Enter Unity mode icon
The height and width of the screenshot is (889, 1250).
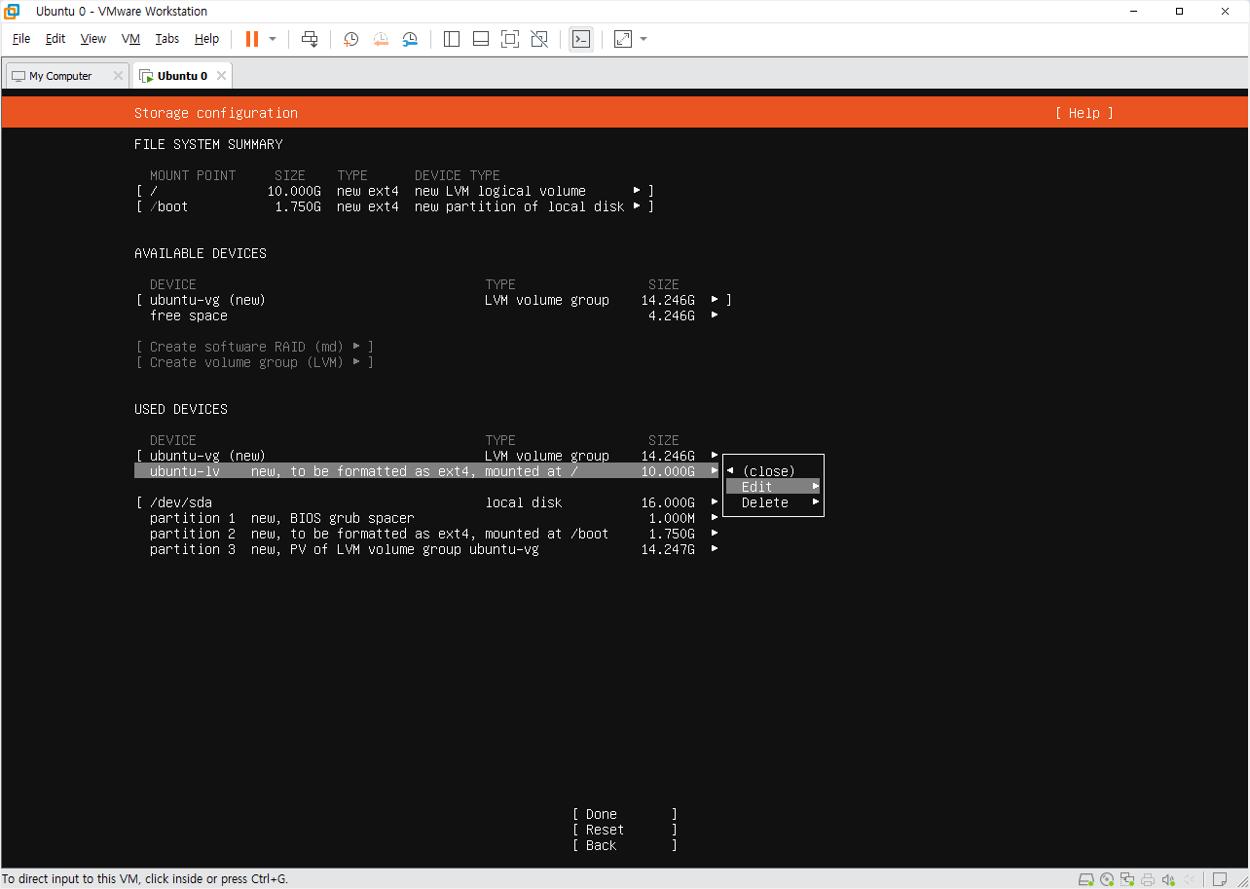click(539, 39)
